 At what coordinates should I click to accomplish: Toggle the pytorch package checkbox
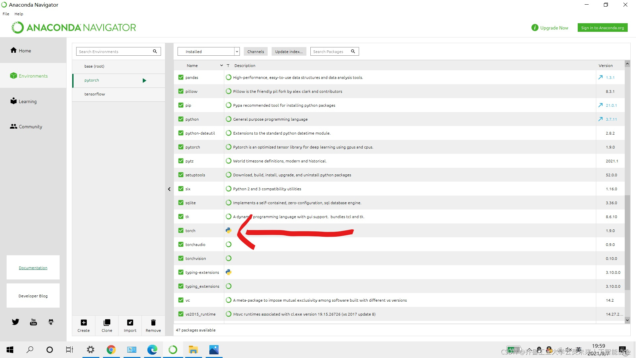181,147
